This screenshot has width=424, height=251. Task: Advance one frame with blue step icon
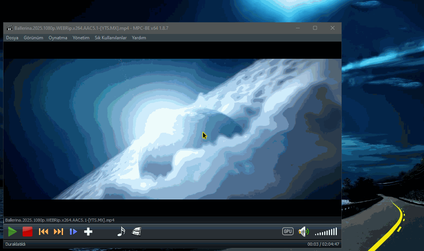[73, 232]
